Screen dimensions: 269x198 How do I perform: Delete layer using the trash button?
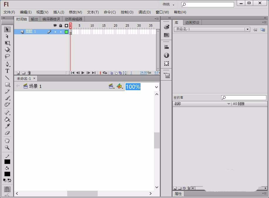click(x=28, y=73)
